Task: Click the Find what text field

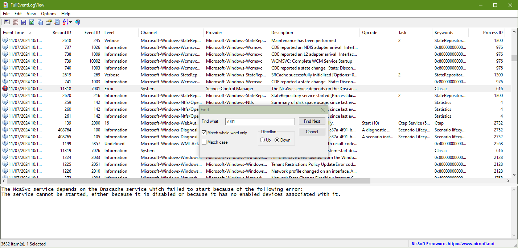Action: click(x=260, y=122)
